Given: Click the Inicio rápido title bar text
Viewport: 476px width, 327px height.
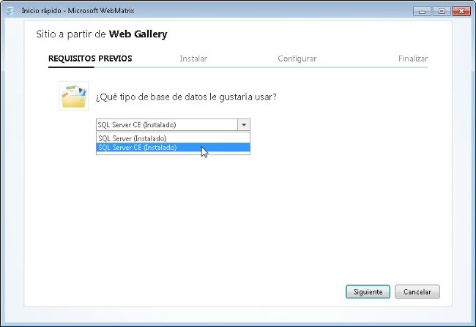Looking at the screenshot, I should [x=78, y=11].
